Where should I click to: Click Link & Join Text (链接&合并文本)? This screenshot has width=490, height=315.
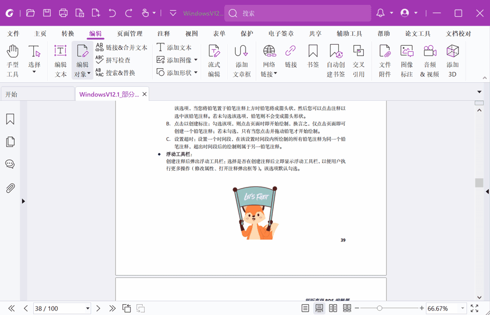click(121, 47)
